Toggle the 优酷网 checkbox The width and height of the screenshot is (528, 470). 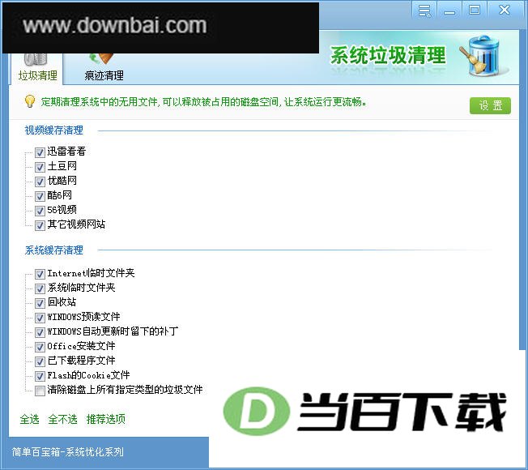click(x=40, y=182)
